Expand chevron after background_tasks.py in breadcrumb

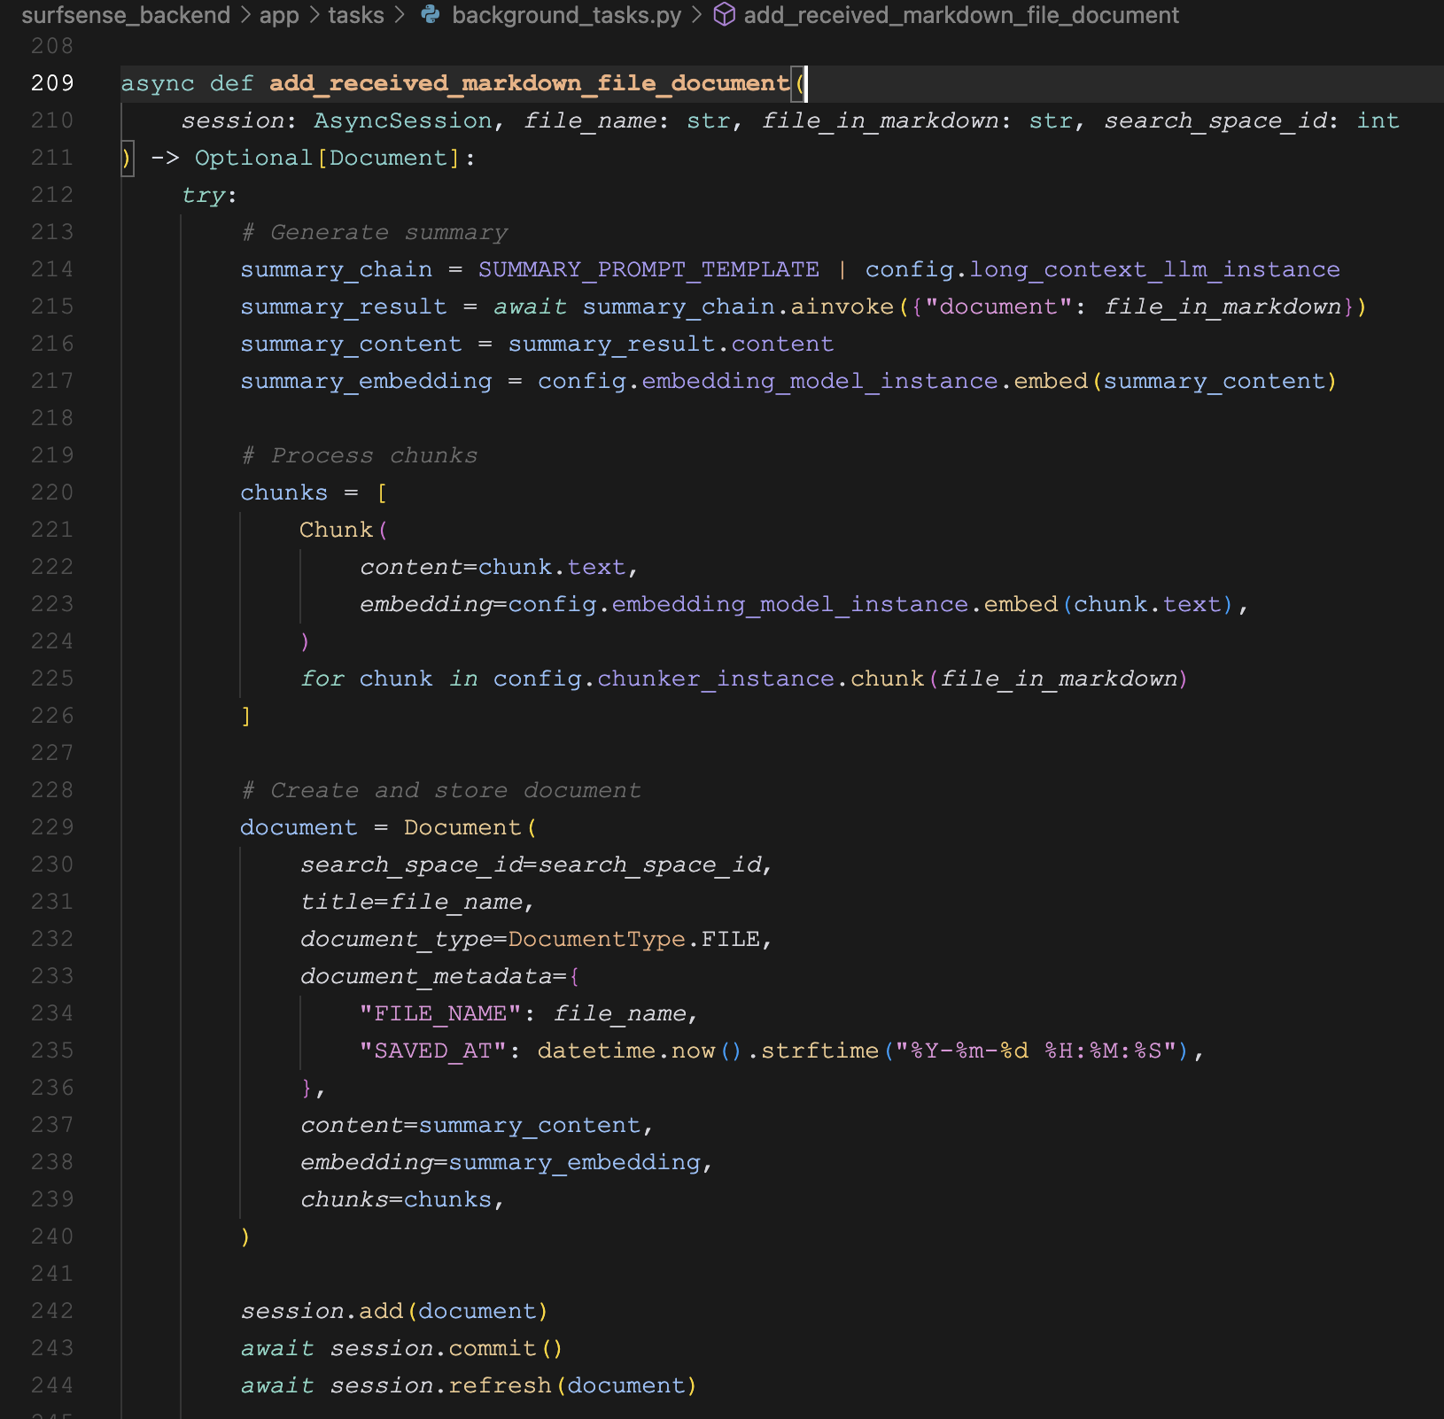pyautogui.click(x=697, y=15)
